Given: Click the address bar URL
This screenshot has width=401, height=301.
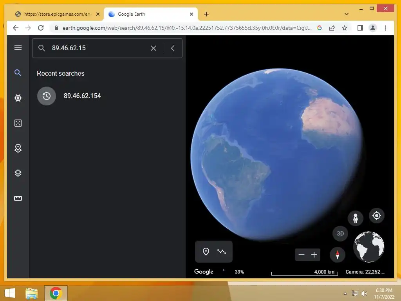Looking at the screenshot, I should point(187,28).
